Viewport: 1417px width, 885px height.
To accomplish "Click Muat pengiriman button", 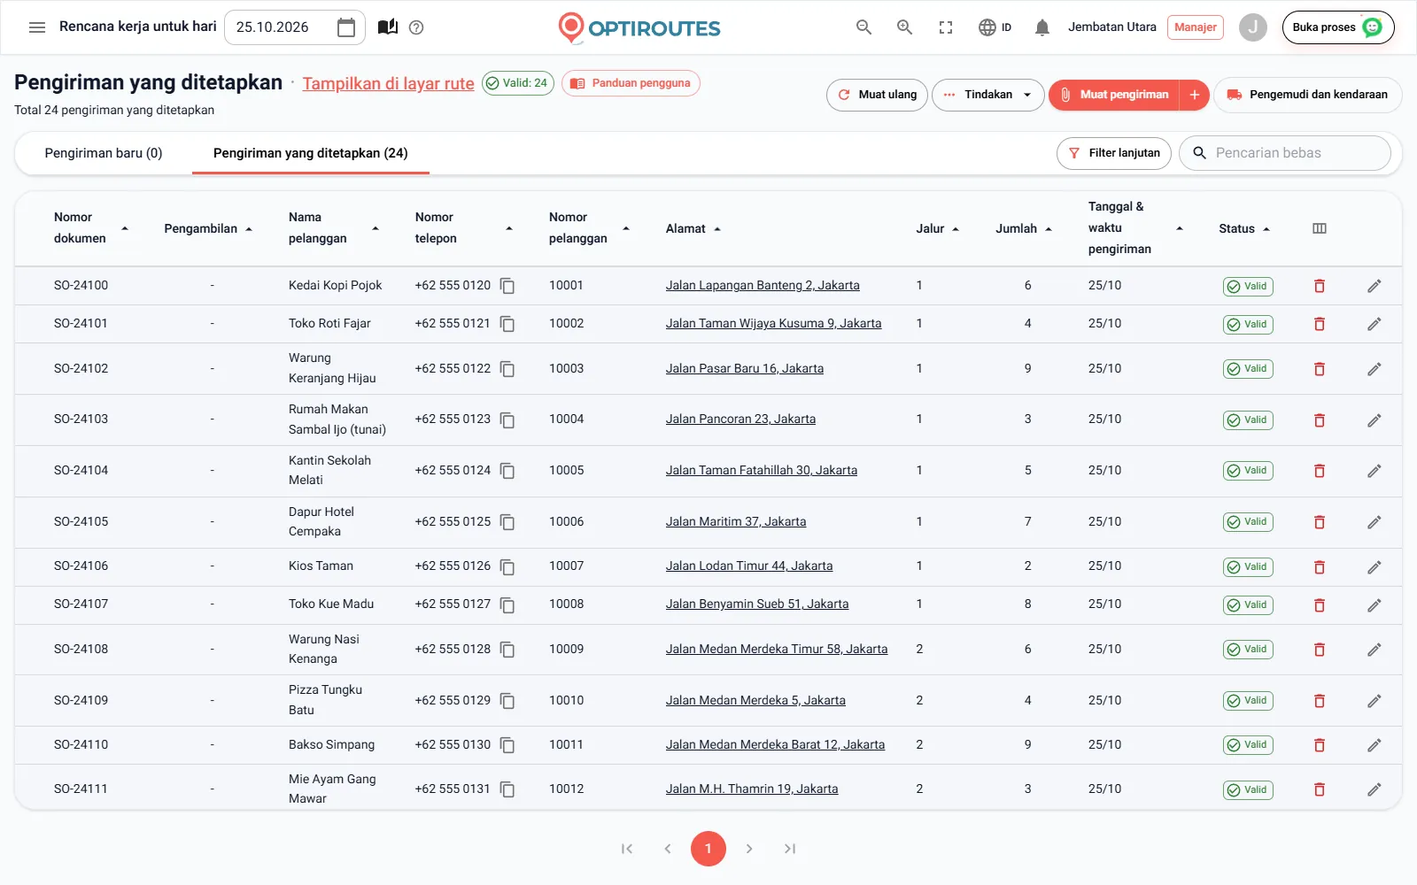I will [1114, 95].
